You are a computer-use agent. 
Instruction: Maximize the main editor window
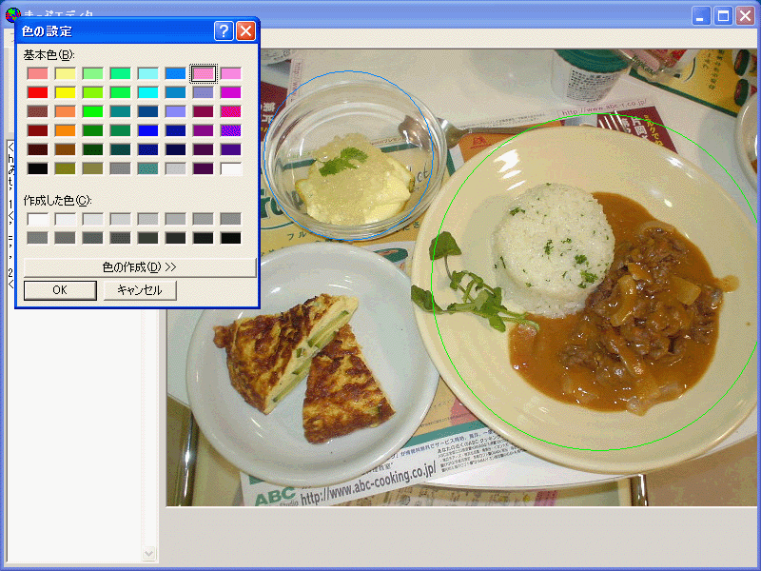(x=723, y=16)
